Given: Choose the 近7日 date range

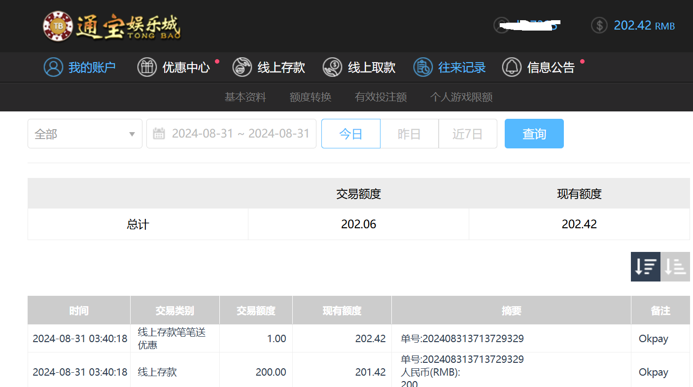Looking at the screenshot, I should point(467,134).
